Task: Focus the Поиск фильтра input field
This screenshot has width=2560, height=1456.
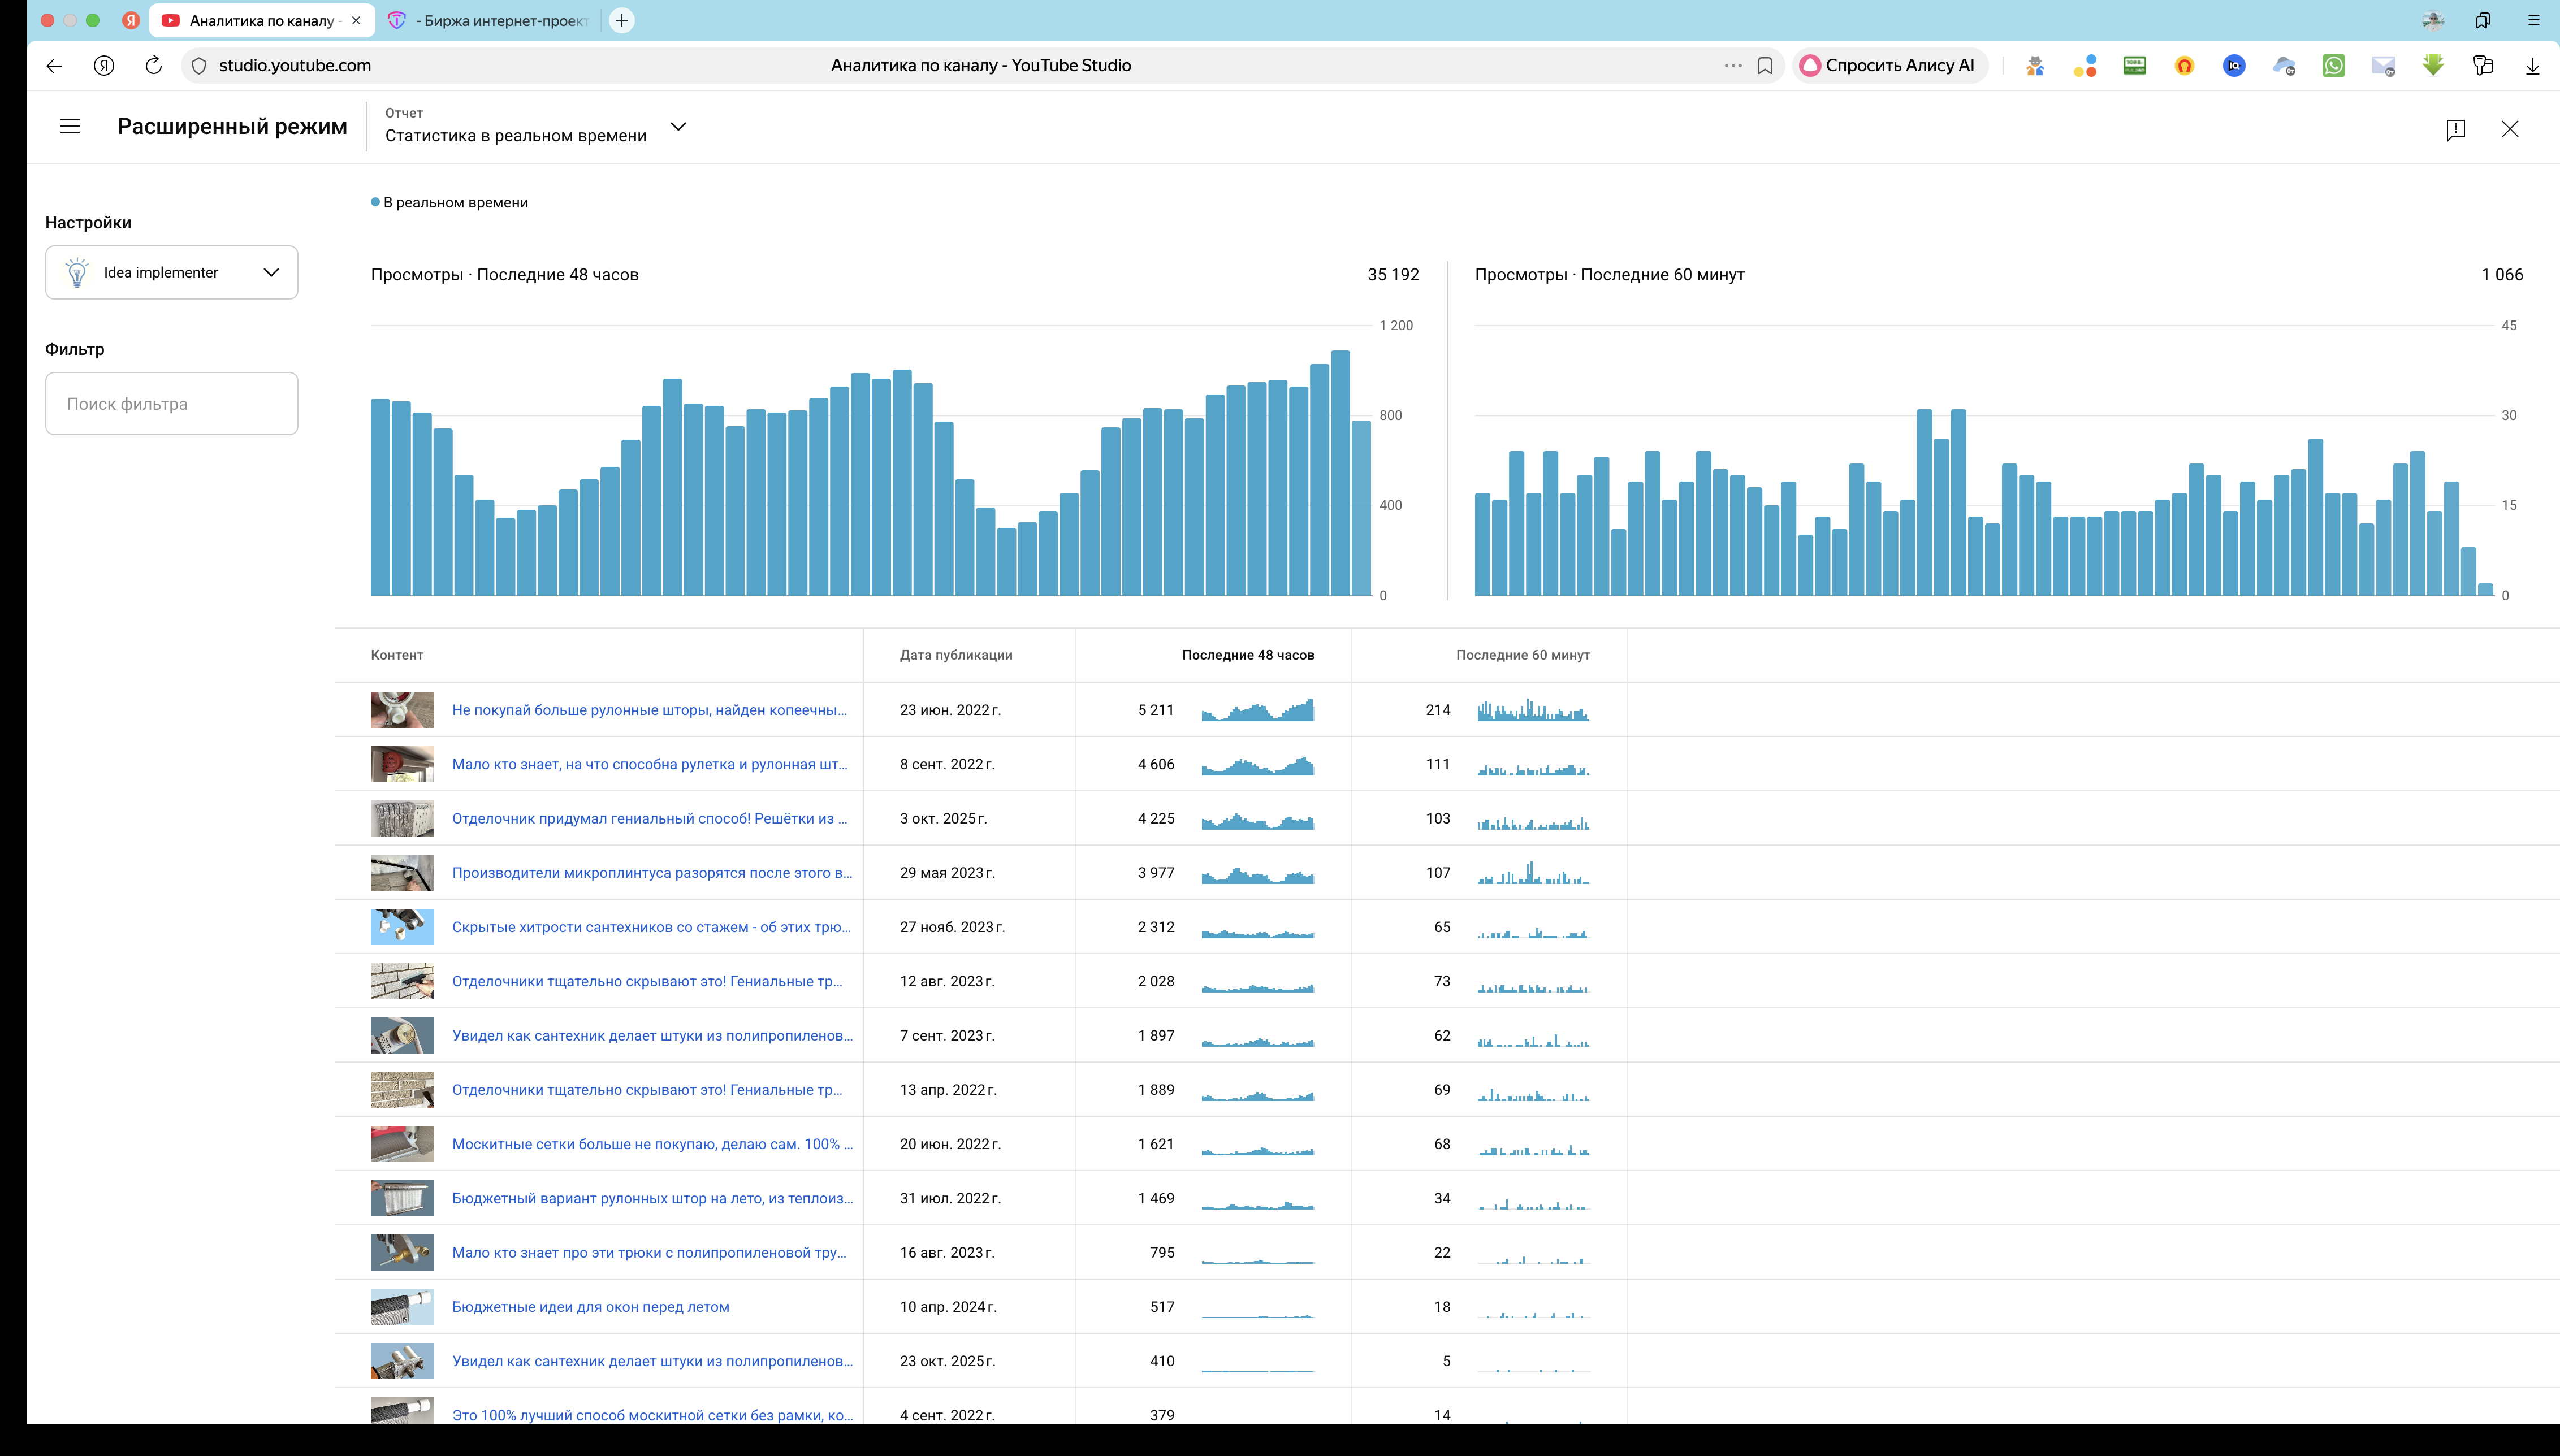Action: coord(171,404)
